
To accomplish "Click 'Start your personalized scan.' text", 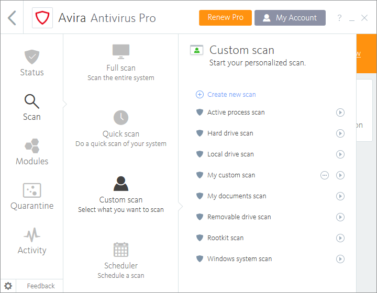I will (258, 63).
